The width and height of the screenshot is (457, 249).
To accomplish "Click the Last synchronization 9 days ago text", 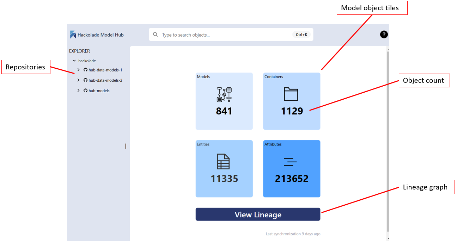I will 293,234.
